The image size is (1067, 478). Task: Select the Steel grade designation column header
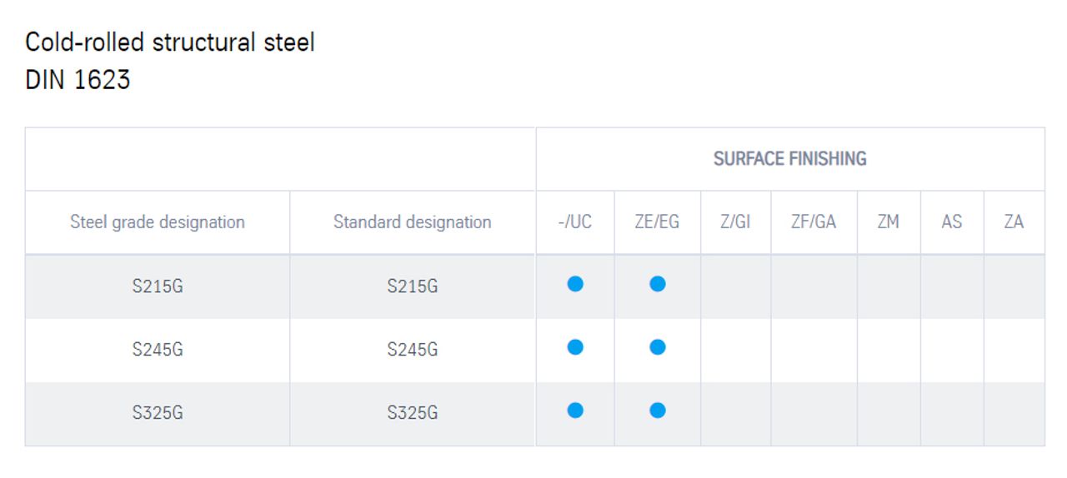(158, 222)
